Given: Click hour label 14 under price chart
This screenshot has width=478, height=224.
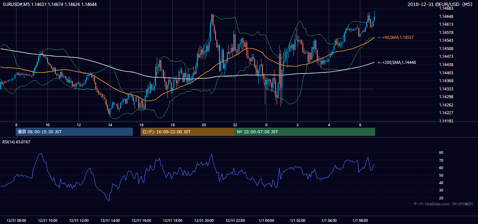Looking at the screenshot, I should 110,125.
